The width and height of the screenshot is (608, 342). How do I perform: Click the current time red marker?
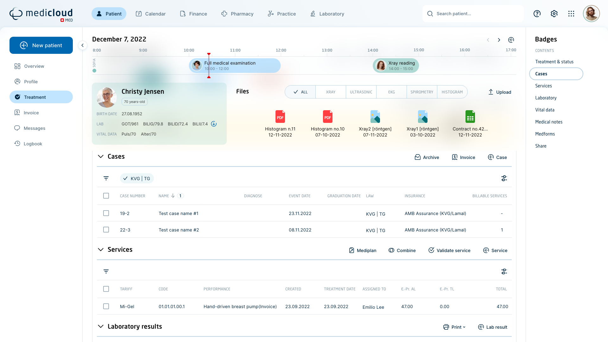(209, 66)
